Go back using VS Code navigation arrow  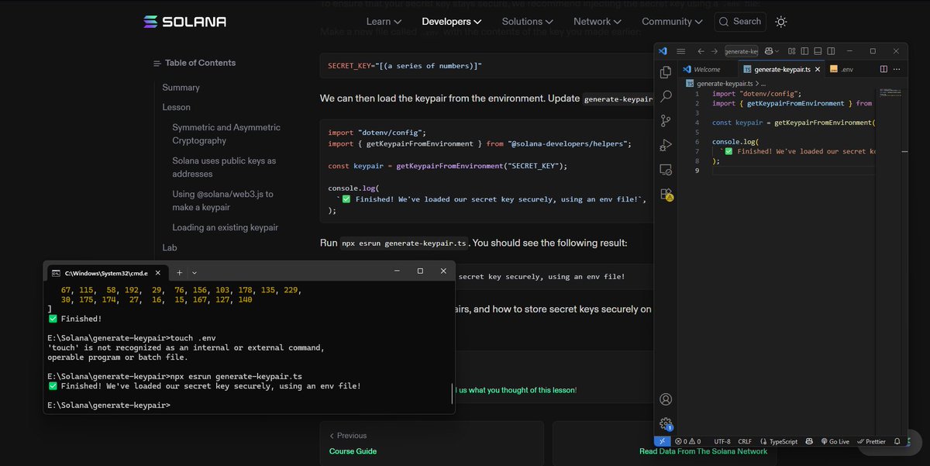[701, 51]
